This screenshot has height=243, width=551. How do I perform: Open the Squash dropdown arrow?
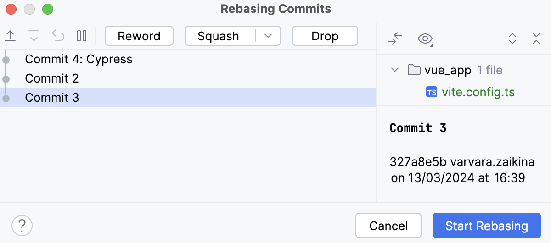(x=268, y=36)
